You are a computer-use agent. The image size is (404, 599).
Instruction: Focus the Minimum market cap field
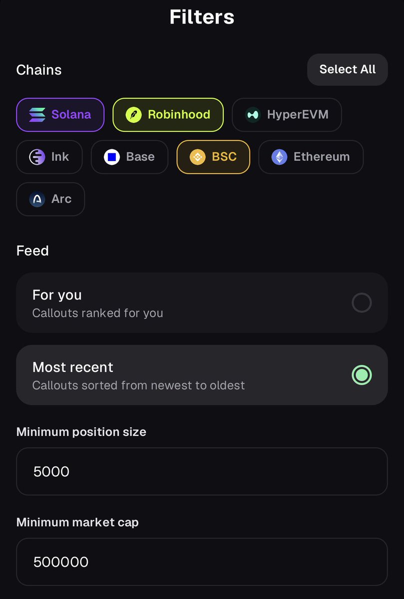pos(202,562)
